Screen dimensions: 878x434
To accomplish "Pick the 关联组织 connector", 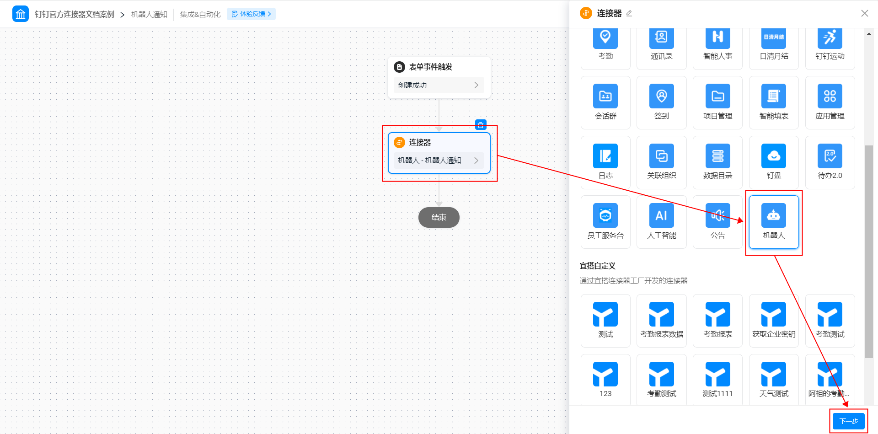I will 661,162.
